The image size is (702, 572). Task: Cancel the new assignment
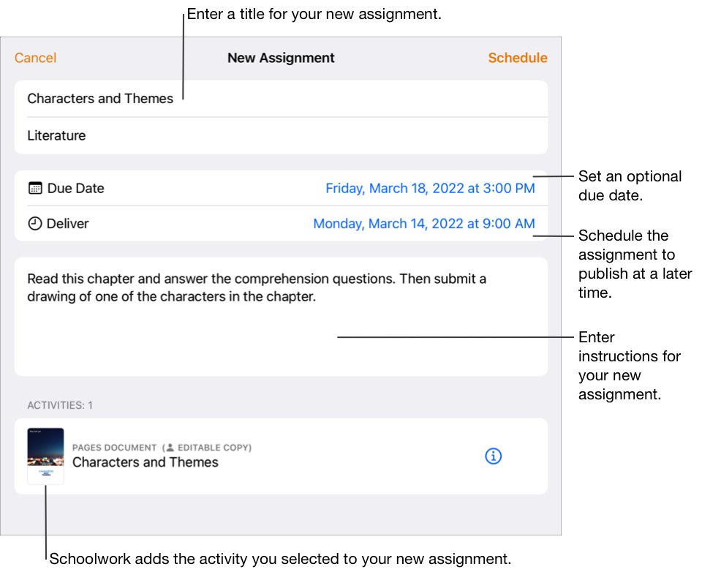(x=35, y=58)
